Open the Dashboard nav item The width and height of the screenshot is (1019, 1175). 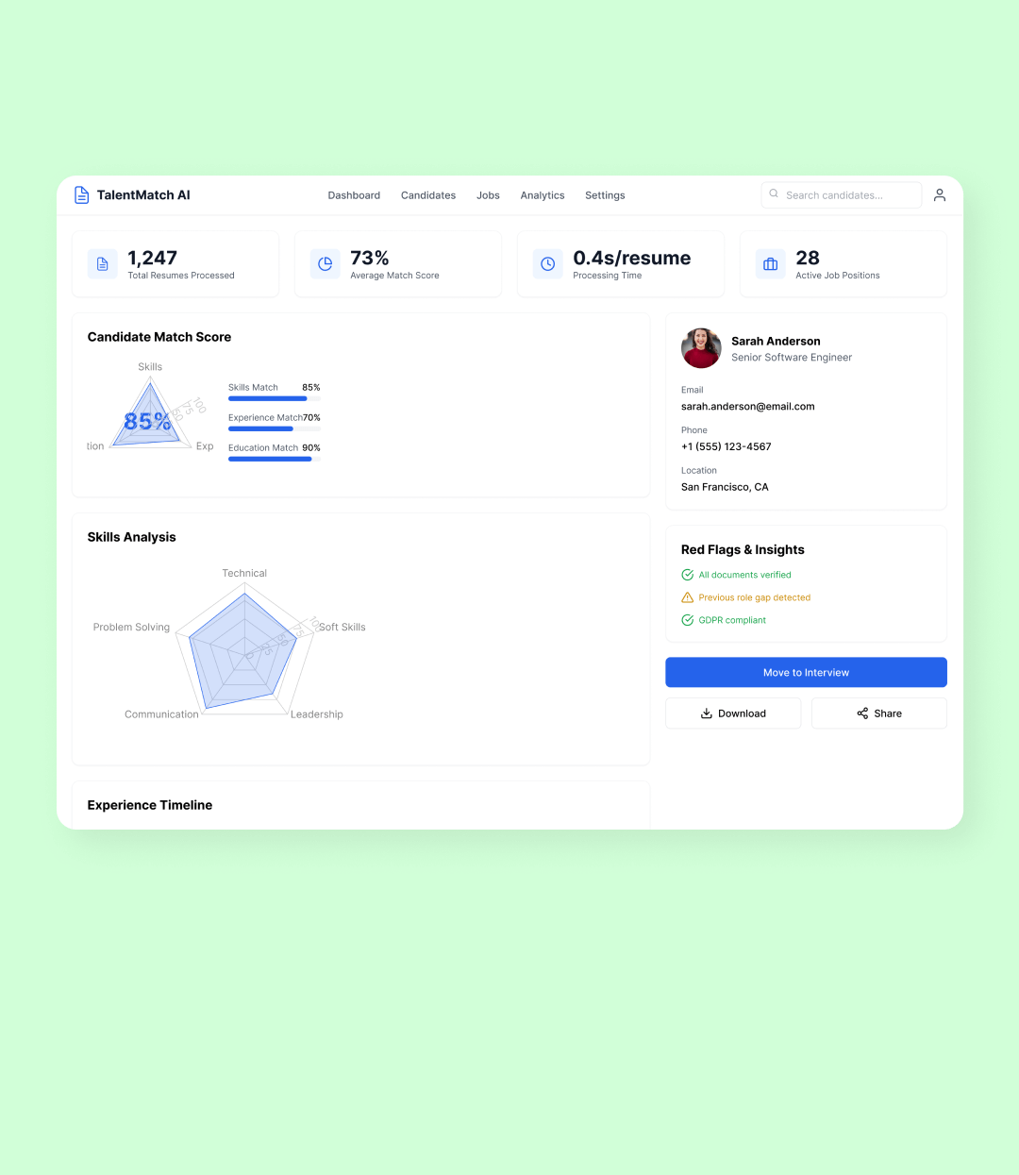click(354, 195)
